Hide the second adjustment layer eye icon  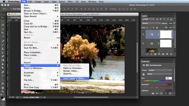point(143,43)
